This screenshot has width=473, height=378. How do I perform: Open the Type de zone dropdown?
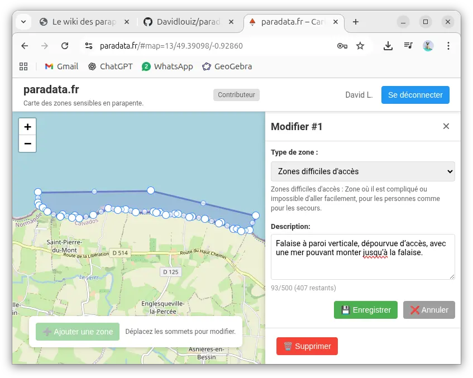(362, 171)
